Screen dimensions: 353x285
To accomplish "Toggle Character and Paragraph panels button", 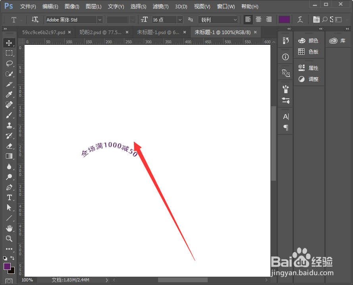I will click(316, 19).
